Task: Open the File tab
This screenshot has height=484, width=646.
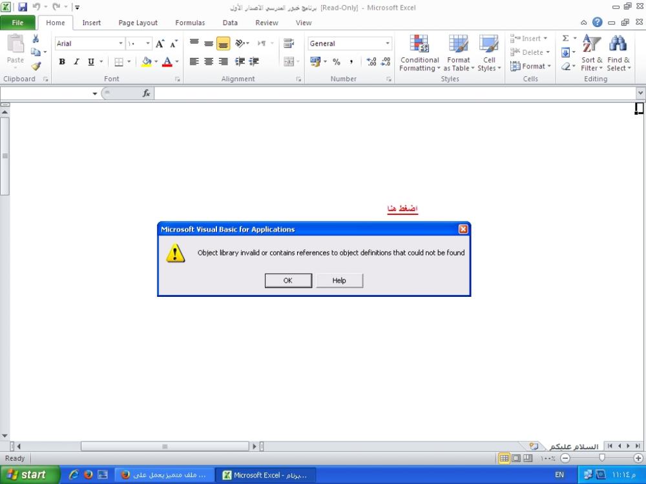Action: pos(17,23)
